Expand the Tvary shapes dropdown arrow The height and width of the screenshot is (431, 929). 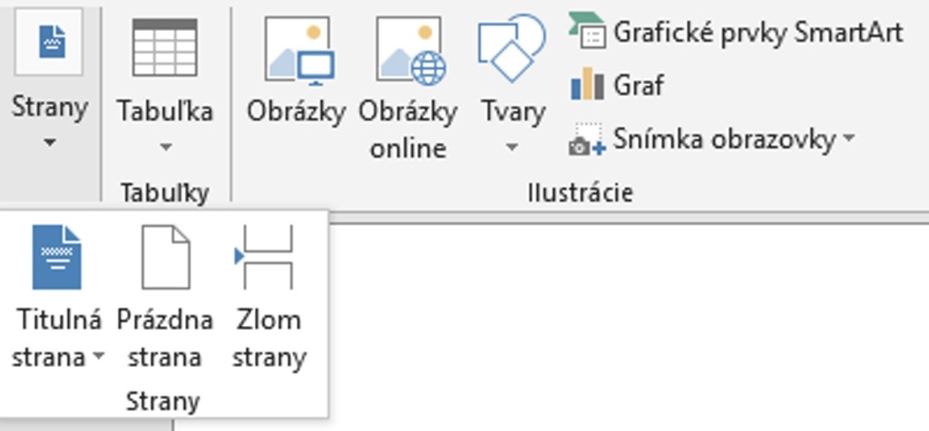click(x=512, y=147)
